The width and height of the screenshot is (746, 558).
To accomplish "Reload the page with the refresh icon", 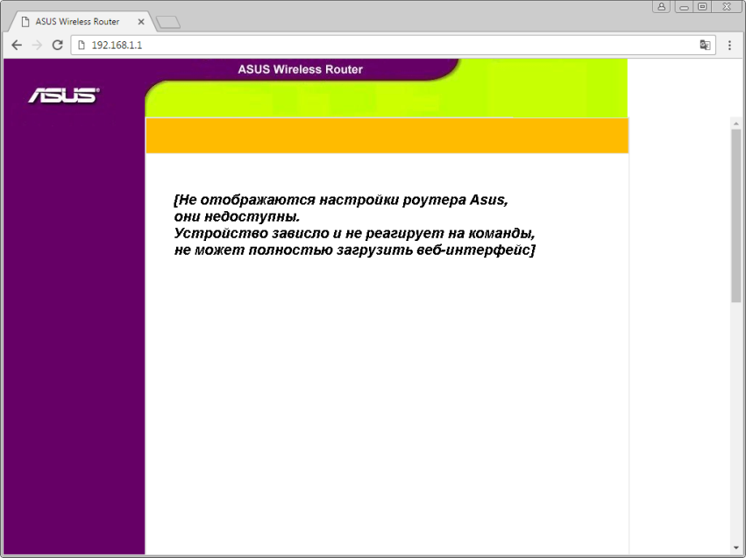I will (x=58, y=46).
